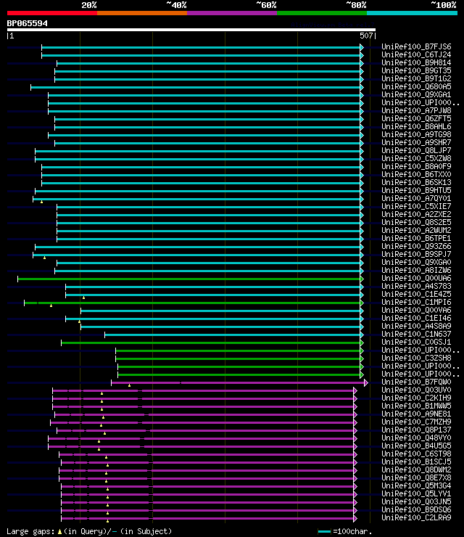Open hit UniRef100_B9GT35

tap(416, 70)
